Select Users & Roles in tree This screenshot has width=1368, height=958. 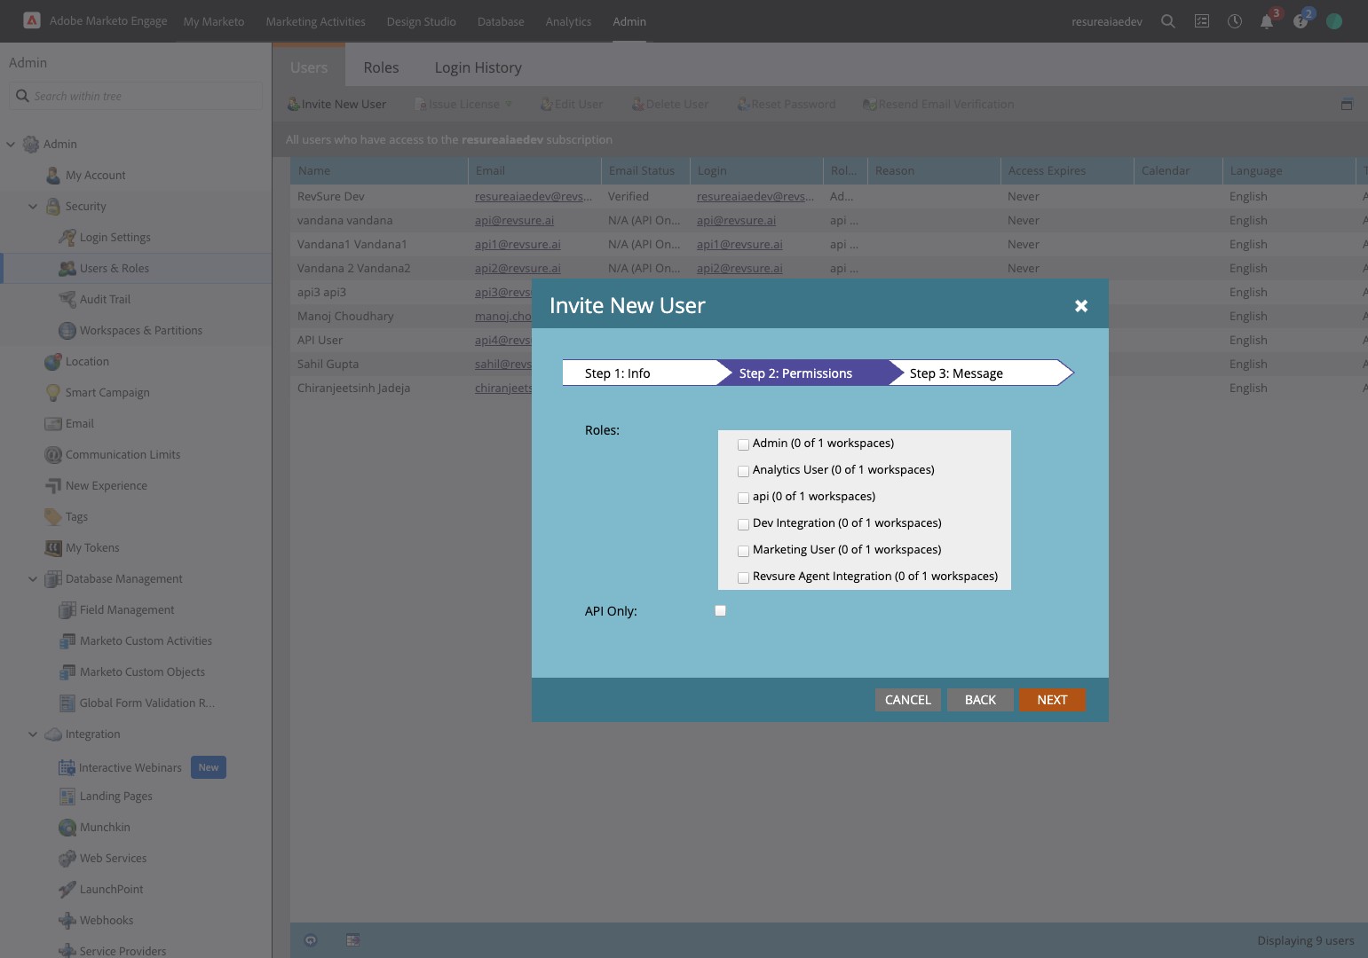[137, 268]
